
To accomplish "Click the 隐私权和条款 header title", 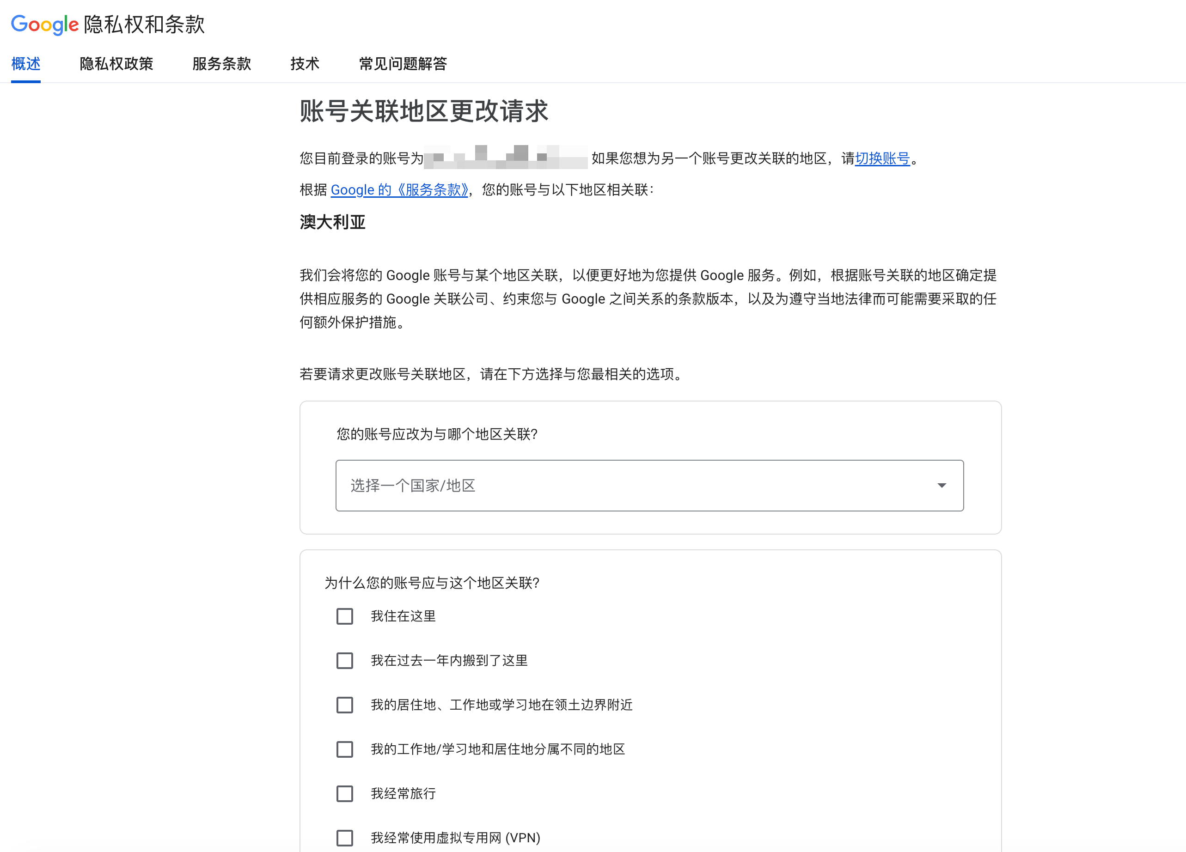I will (x=144, y=24).
